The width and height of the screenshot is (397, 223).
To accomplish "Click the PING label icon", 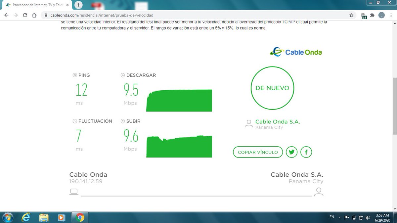I will (x=75, y=75).
